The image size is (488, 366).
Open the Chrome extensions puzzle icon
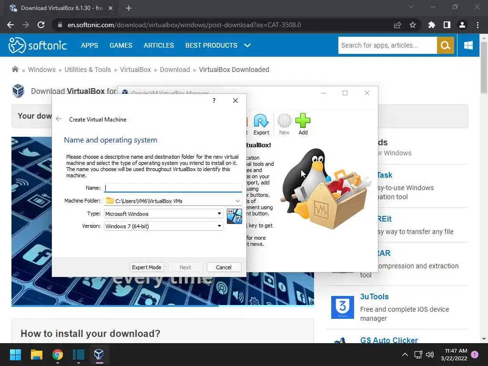[x=431, y=25]
